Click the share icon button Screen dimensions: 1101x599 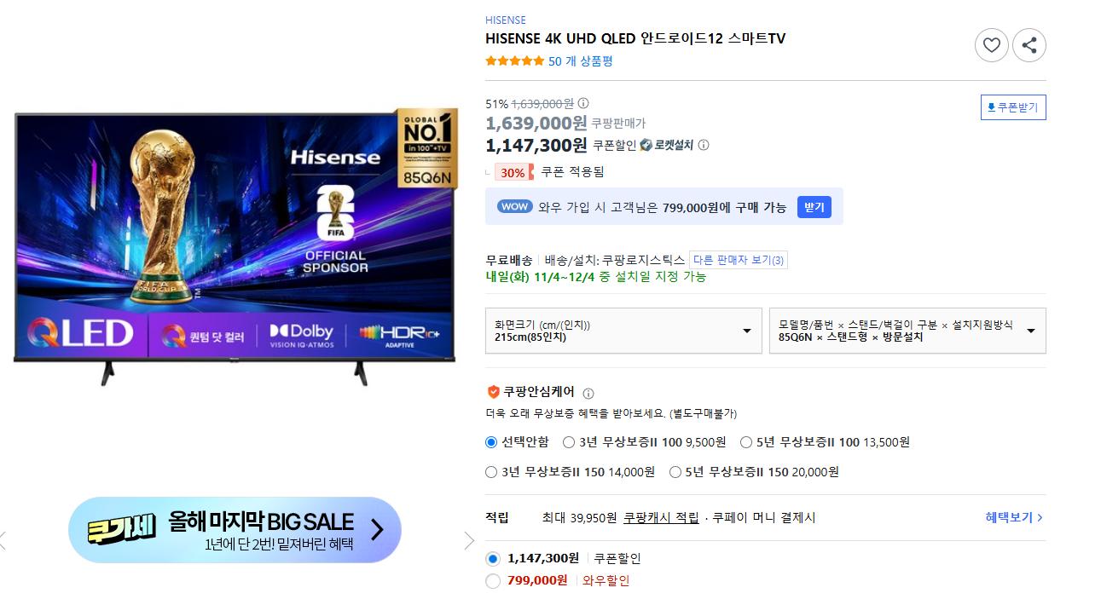pyautogui.click(x=1029, y=45)
